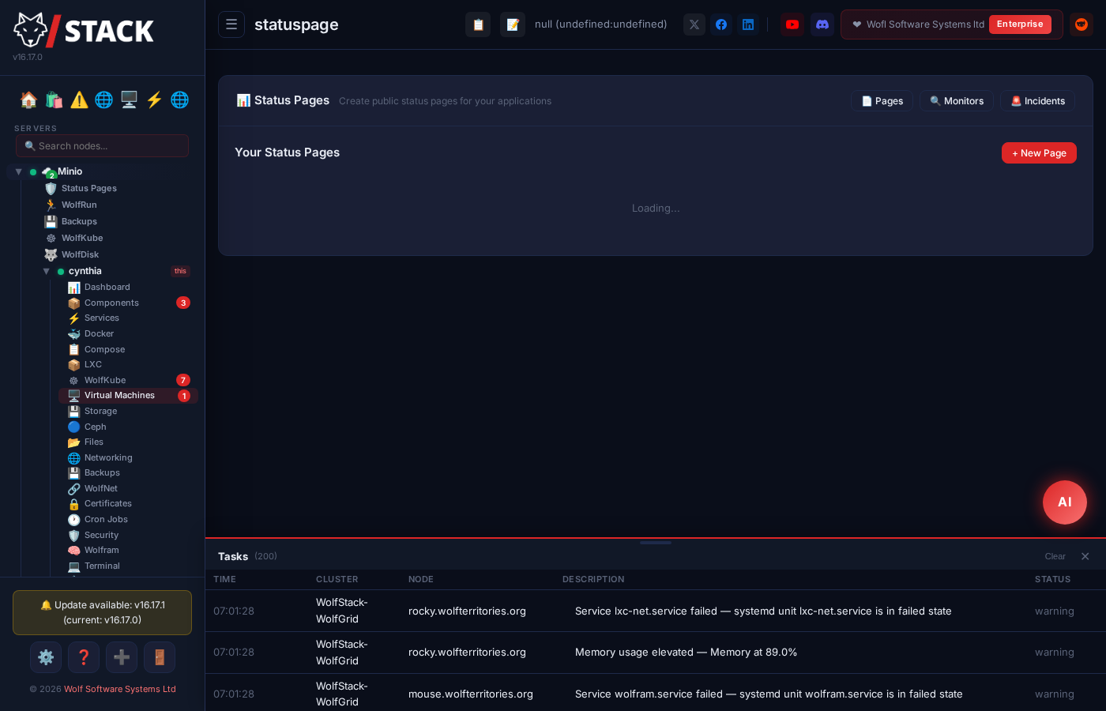This screenshot has height=711, width=1106.
Task: Toggle the hamburger menu button
Action: pyautogui.click(x=231, y=24)
